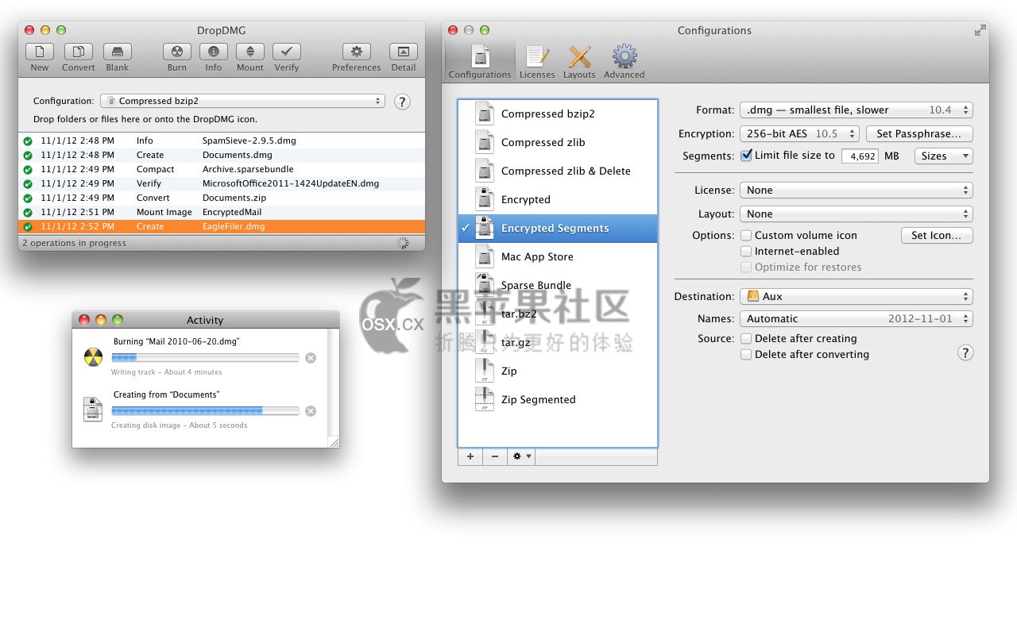This screenshot has width=1017, height=635.
Task: Select the Zip configuration row
Action: click(x=558, y=371)
